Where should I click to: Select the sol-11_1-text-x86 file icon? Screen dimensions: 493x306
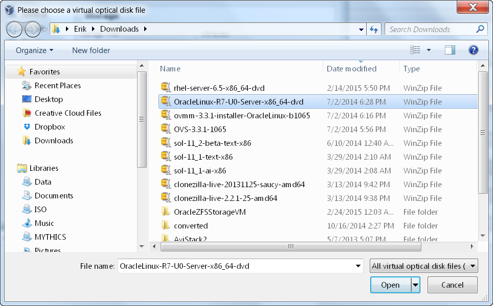(x=165, y=156)
